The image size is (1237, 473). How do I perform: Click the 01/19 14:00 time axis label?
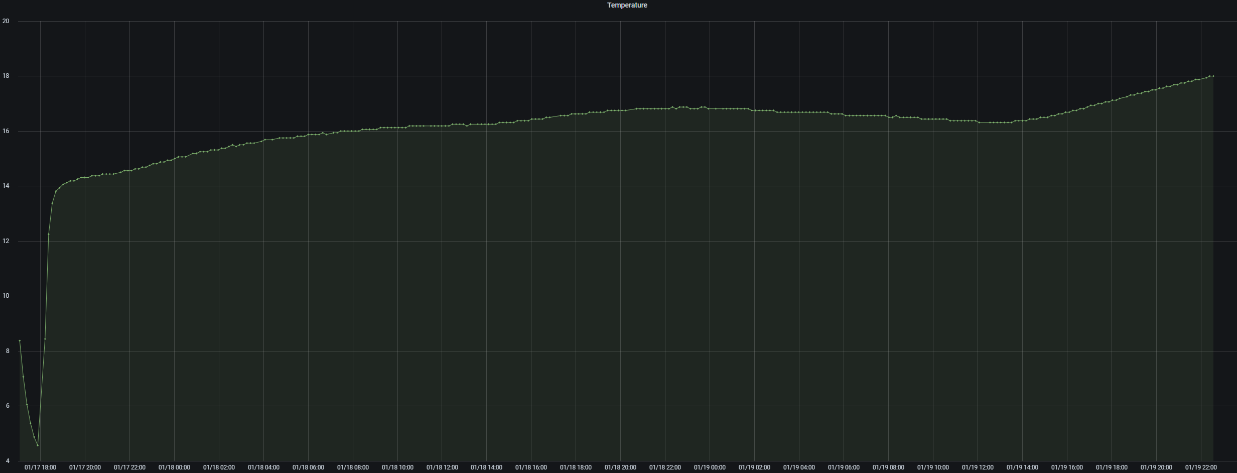point(1022,467)
